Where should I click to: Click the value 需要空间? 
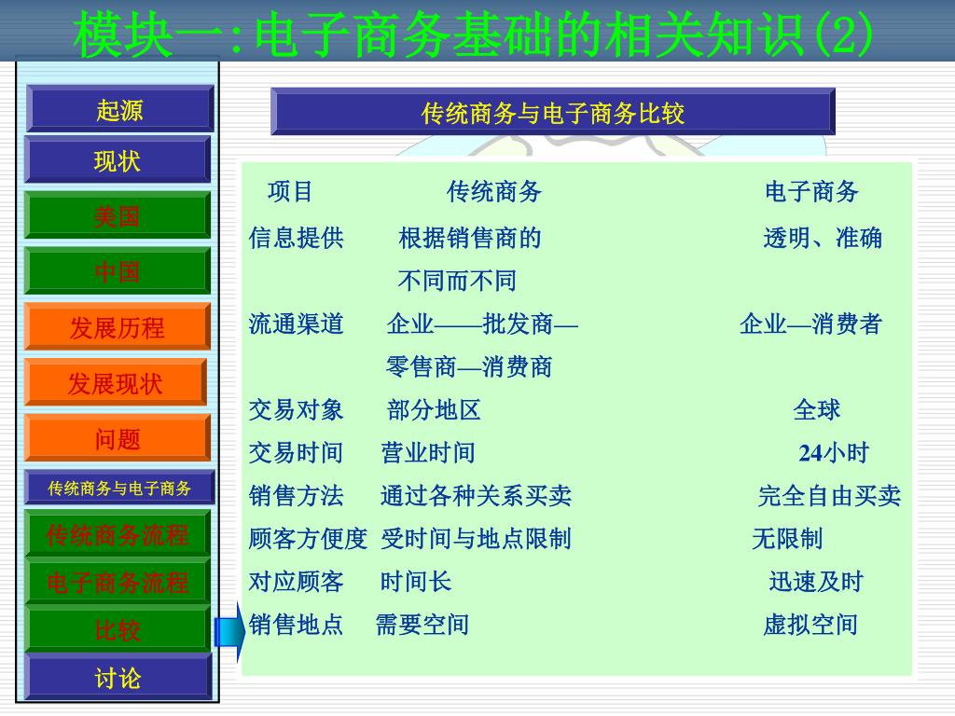coord(422,625)
